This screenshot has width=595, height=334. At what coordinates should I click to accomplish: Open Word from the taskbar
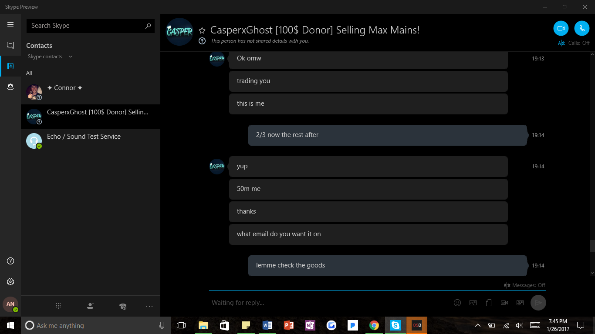click(x=267, y=325)
